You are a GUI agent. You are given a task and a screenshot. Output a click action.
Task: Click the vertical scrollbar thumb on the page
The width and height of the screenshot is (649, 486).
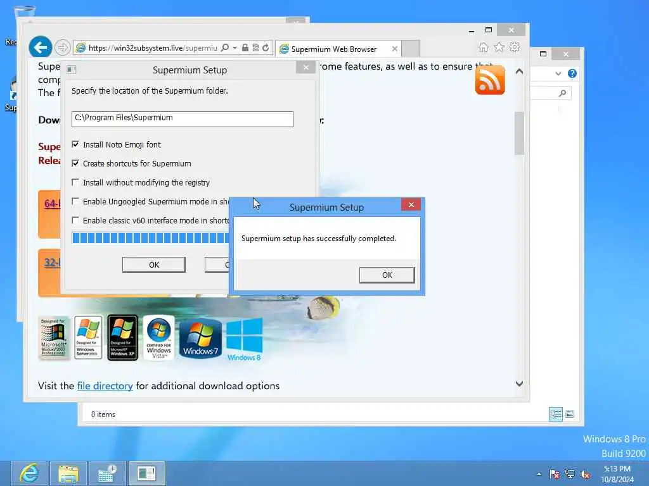520,133
